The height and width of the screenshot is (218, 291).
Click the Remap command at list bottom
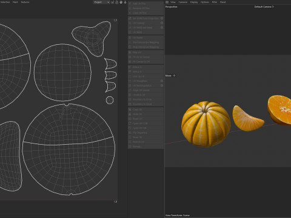pyautogui.click(x=136, y=147)
